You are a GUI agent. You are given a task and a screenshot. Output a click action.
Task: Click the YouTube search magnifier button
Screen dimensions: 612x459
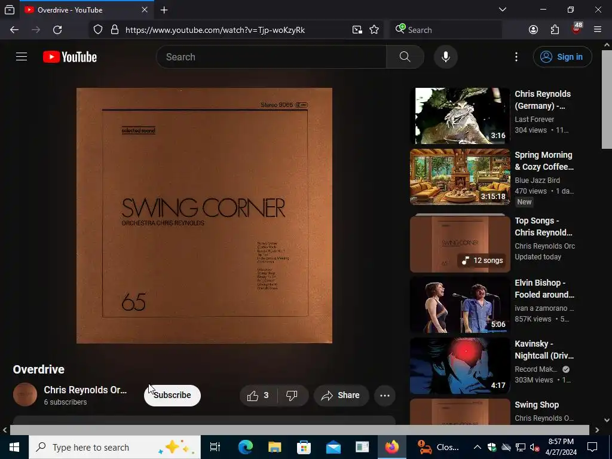(x=405, y=57)
